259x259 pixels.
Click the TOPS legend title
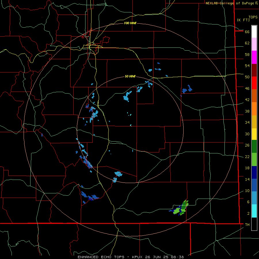click(x=253, y=17)
